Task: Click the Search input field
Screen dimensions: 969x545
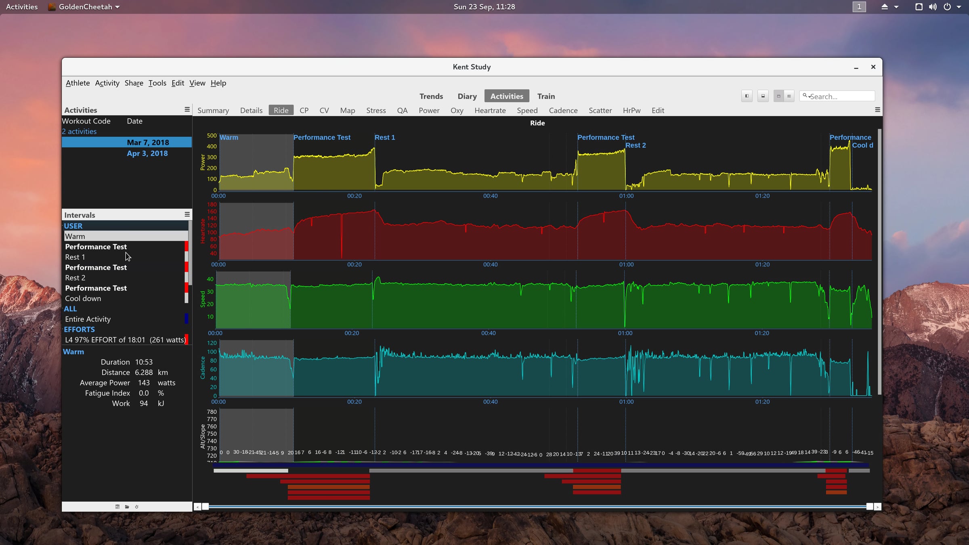Action: click(x=837, y=96)
